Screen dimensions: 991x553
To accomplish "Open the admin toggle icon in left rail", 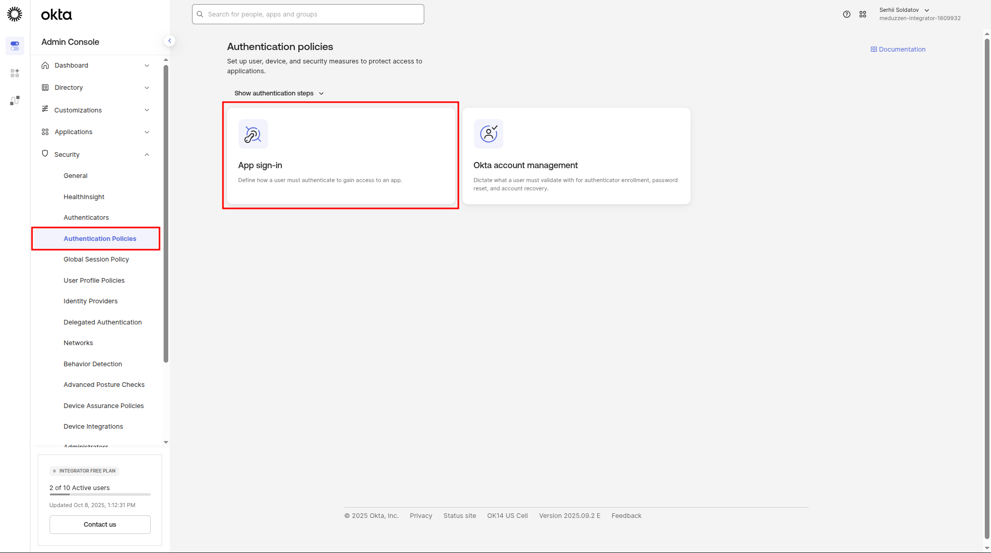I will [x=15, y=46].
